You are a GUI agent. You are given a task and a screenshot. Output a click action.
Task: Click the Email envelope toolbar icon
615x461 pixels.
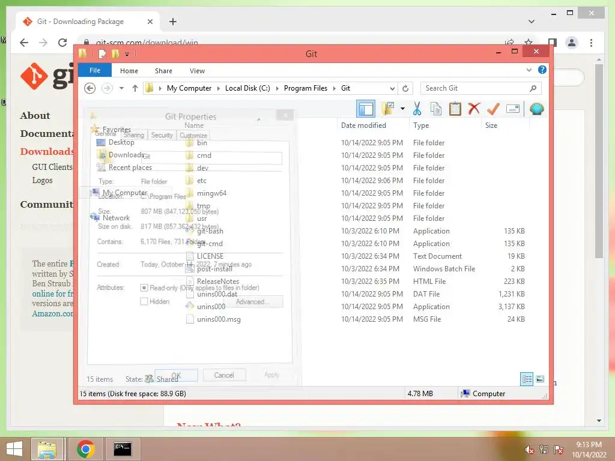pyautogui.click(x=513, y=109)
